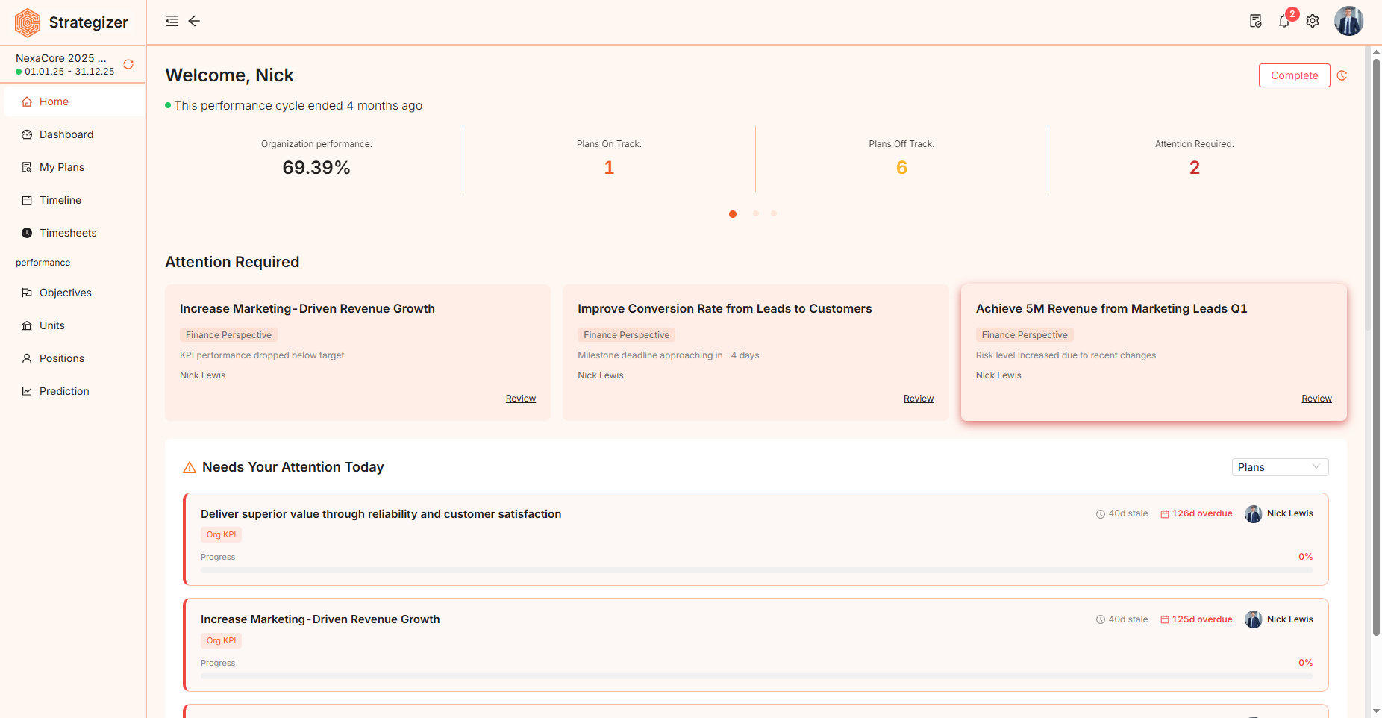
Task: Open Prediction page
Action: 74,391
